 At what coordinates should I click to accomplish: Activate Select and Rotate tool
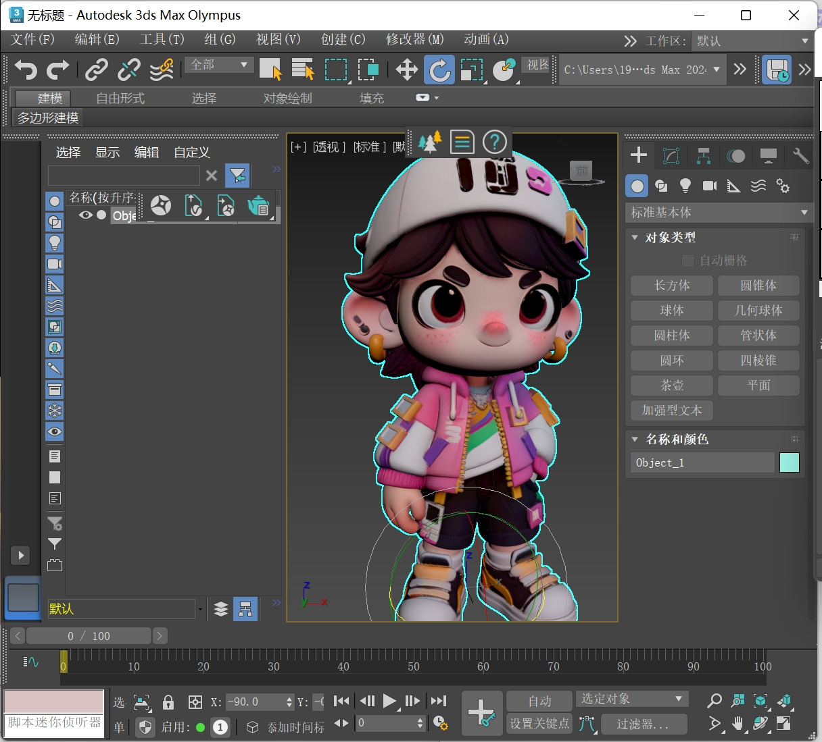(x=439, y=70)
